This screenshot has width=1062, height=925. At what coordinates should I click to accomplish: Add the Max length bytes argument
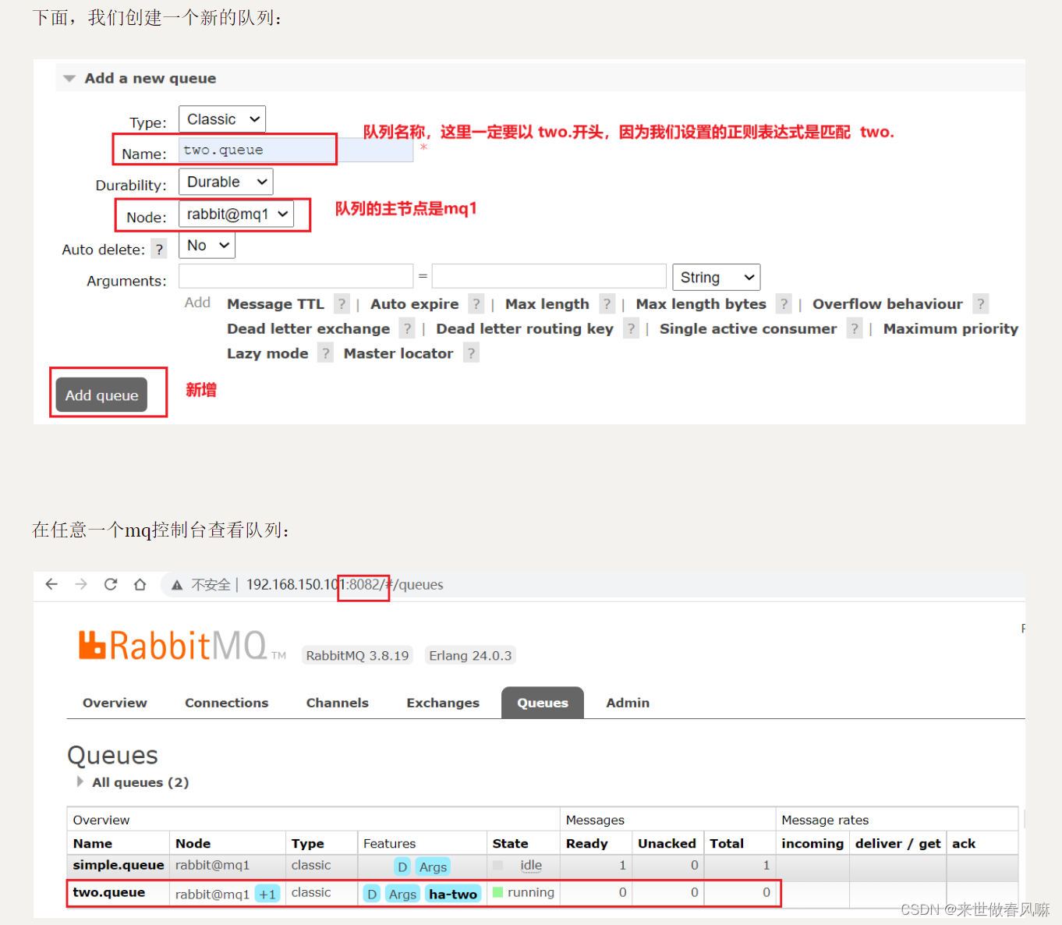tap(701, 304)
